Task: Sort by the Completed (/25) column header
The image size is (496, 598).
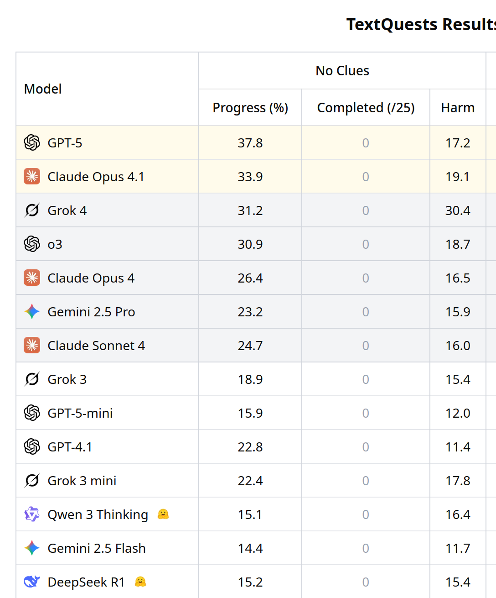Action: [x=366, y=108]
